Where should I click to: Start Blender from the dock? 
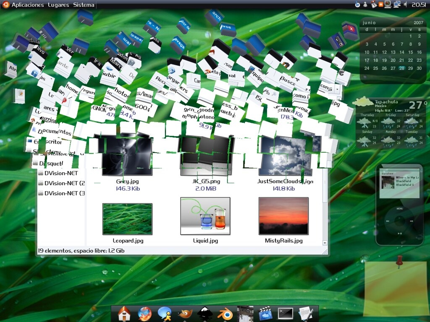pos(225,314)
